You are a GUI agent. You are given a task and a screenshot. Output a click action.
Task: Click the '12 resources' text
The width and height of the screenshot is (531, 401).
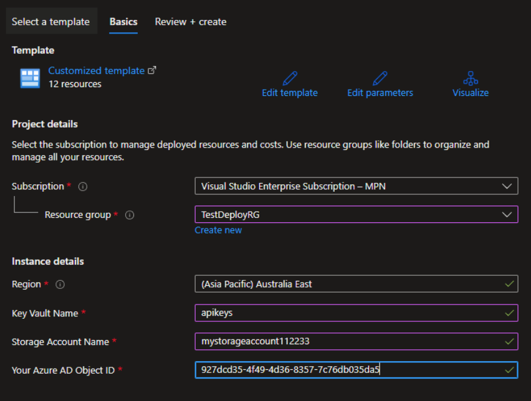pyautogui.click(x=75, y=84)
